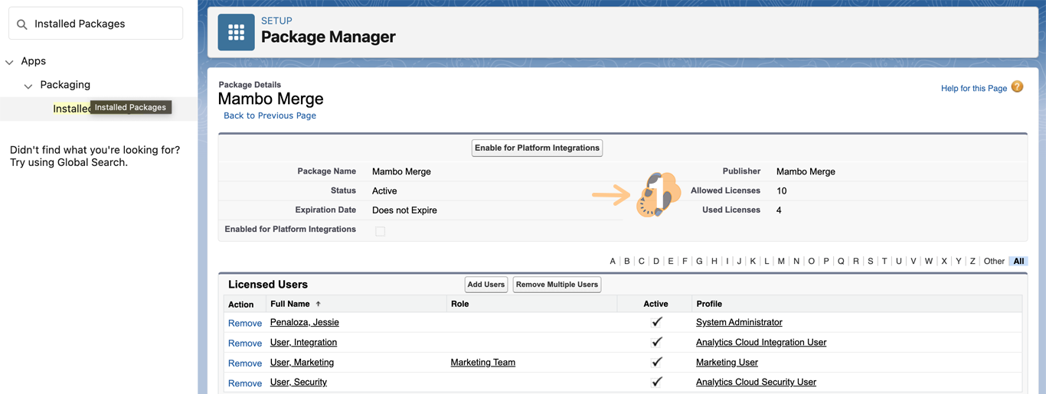Collapse the Packaging subsection
Screen dimensions: 1046x394
28,86
